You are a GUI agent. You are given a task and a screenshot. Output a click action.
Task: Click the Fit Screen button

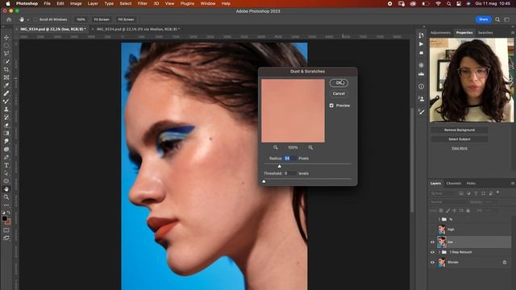pos(102,19)
